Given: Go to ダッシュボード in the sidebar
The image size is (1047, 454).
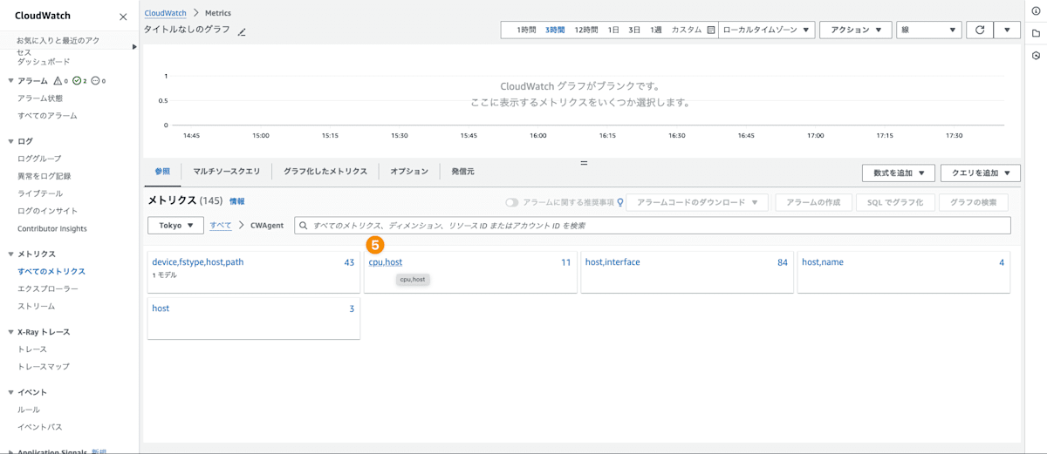Looking at the screenshot, I should [x=44, y=62].
